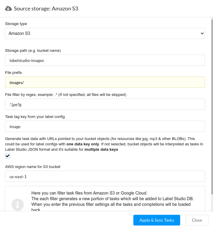Click the Task tag key label

(35, 117)
